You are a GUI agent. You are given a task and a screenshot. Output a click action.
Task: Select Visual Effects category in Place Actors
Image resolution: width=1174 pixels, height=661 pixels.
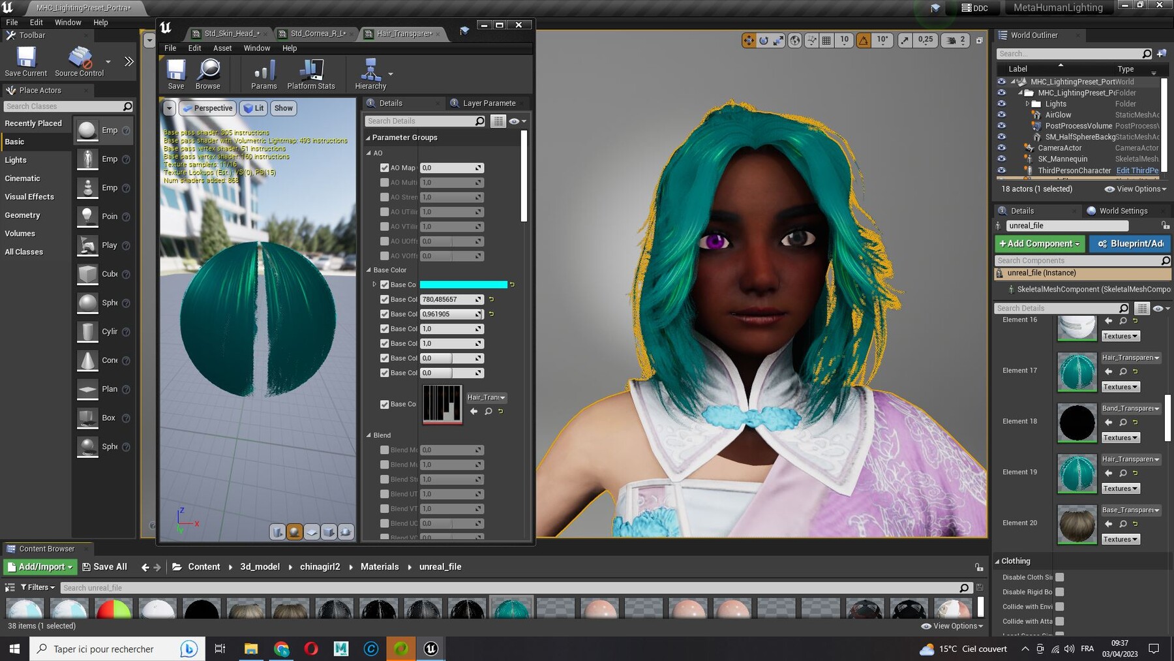pos(29,196)
